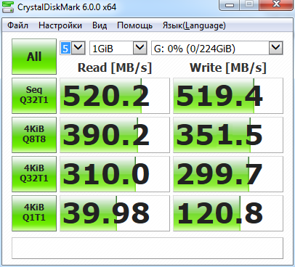
Task: Click the empty comment field at bottom
Action: pos(147,248)
